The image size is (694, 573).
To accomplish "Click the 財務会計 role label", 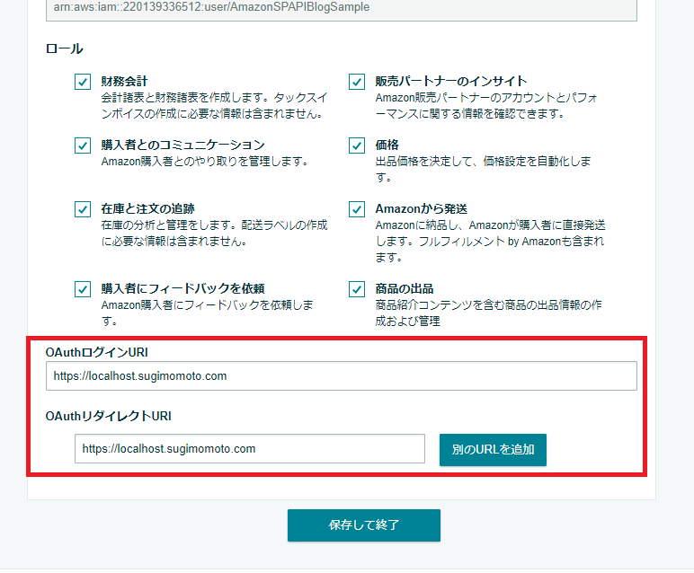I will tap(124, 82).
